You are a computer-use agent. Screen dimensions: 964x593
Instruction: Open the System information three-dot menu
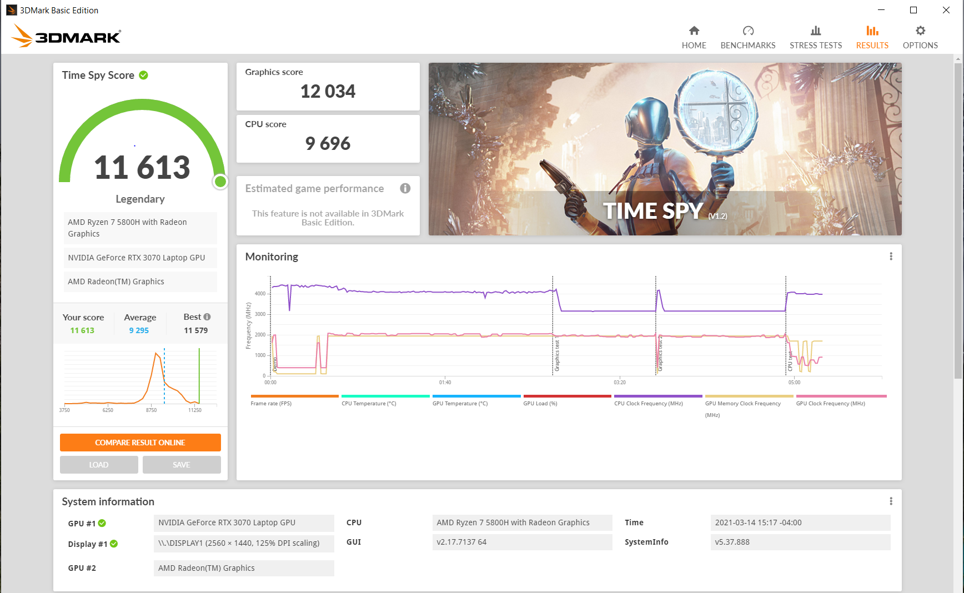click(891, 501)
